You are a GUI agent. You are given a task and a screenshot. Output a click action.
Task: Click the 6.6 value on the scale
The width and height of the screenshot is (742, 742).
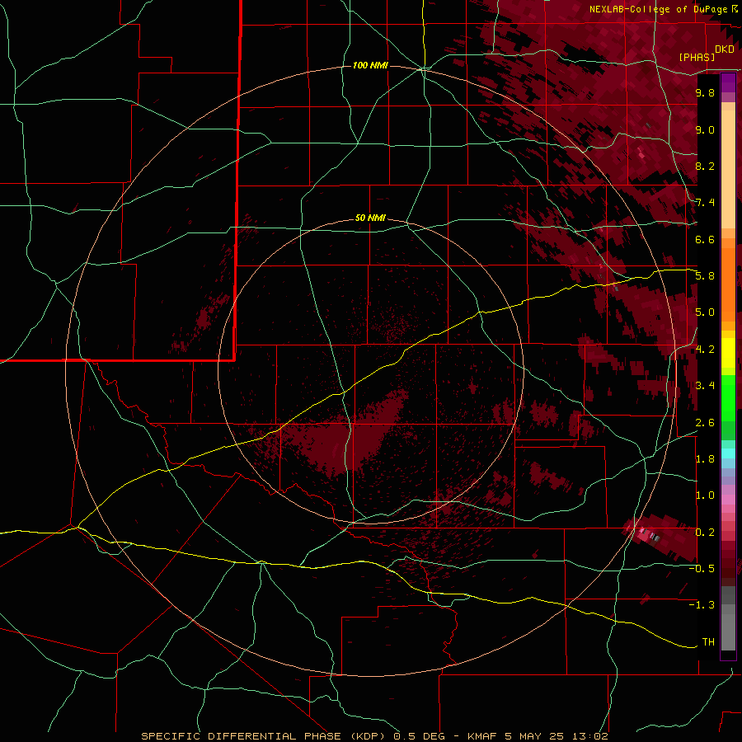click(705, 239)
